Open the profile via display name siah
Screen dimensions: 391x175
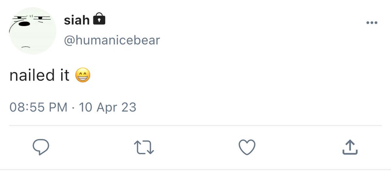coord(77,20)
